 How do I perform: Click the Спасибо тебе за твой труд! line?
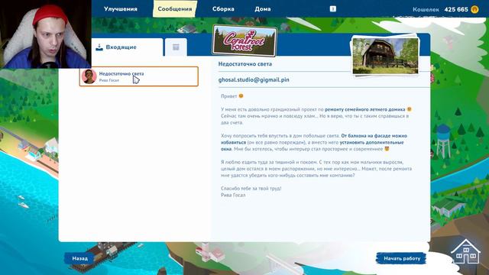251,189
